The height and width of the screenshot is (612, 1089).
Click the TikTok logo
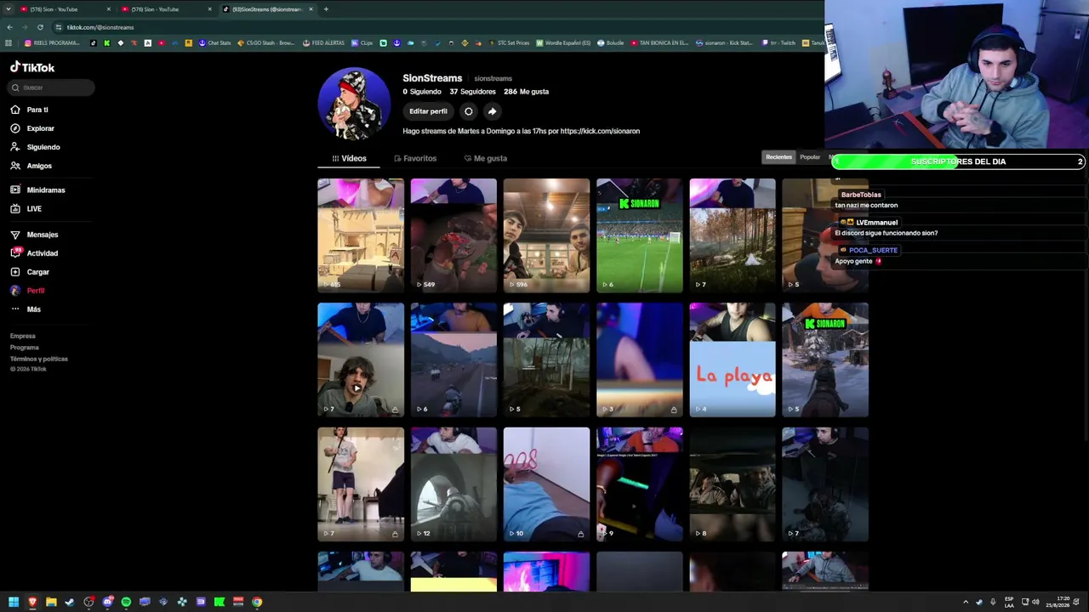pyautogui.click(x=32, y=67)
